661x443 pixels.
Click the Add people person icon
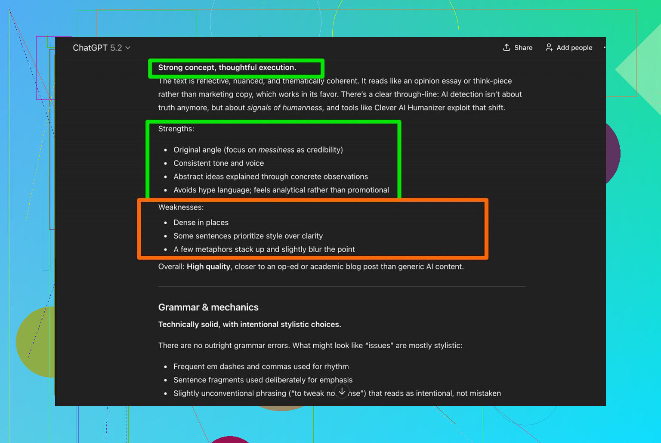[549, 47]
